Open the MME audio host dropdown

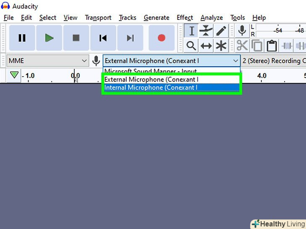48,61
